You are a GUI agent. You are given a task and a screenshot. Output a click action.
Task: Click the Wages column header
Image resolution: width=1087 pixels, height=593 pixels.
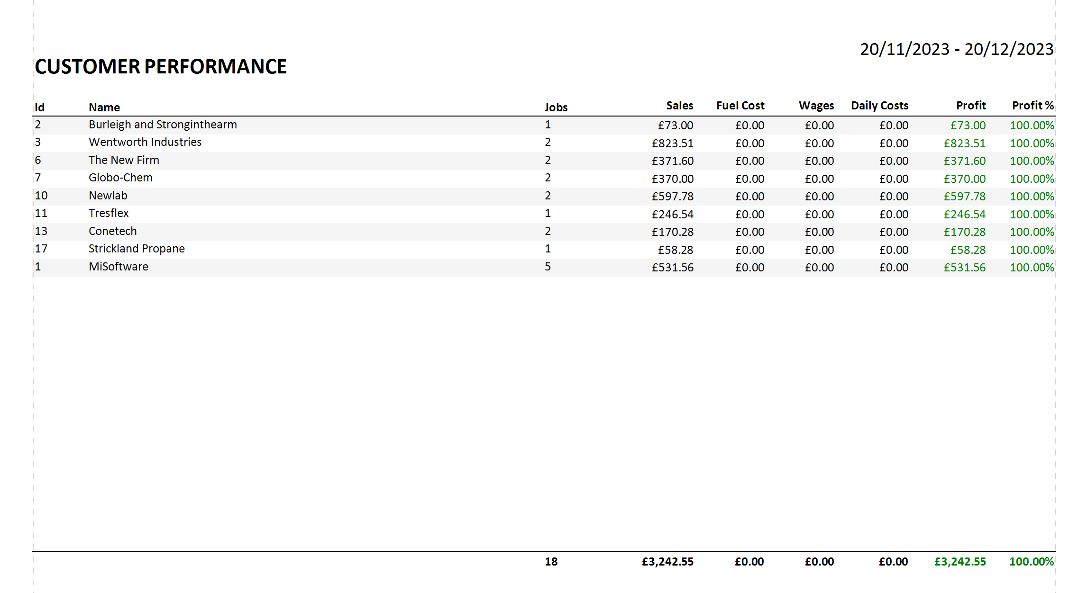(816, 106)
